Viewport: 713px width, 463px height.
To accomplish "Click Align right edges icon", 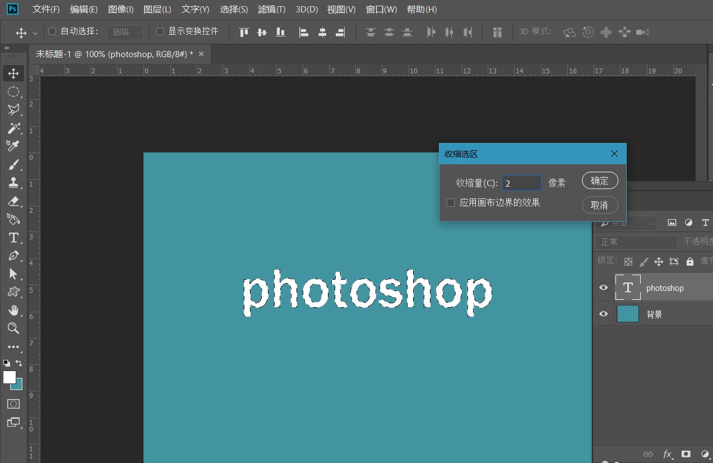I will [340, 32].
